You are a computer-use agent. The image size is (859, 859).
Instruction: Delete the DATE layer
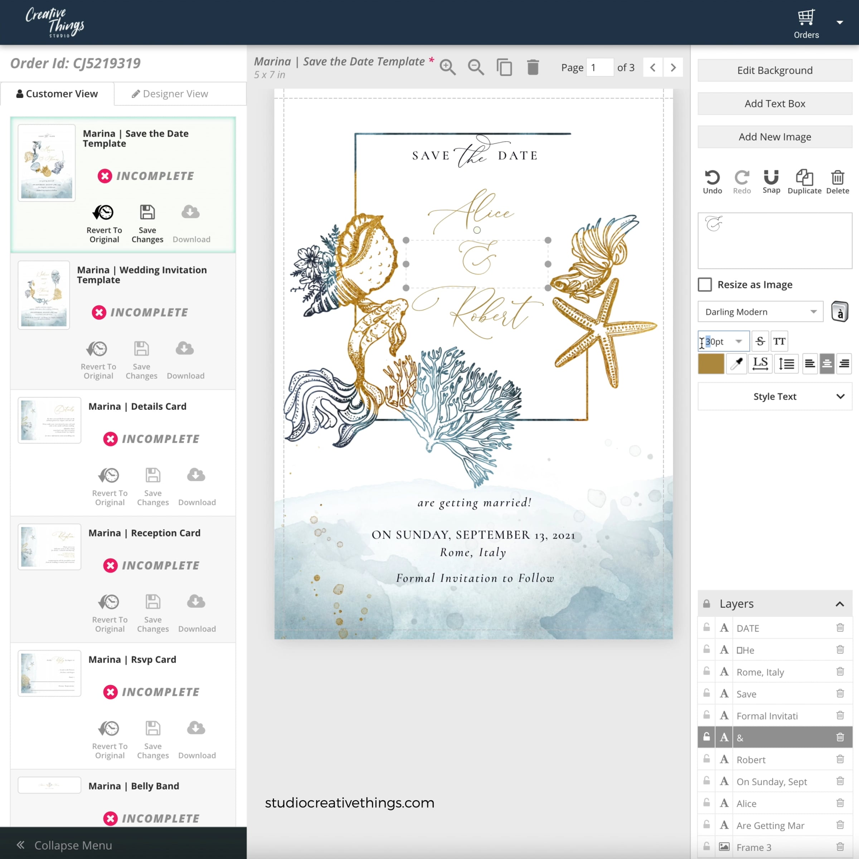(840, 627)
